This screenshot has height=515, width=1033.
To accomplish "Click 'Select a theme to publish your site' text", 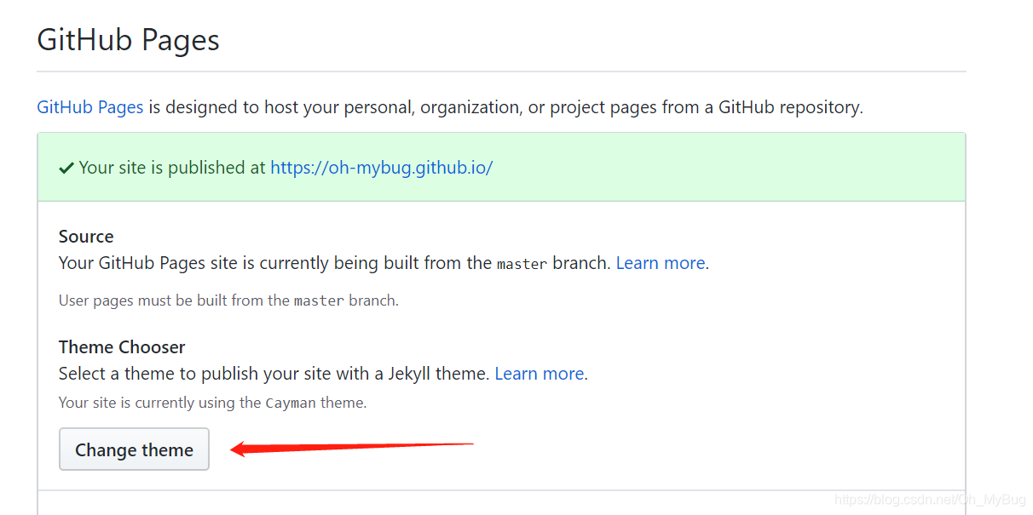I will click(x=274, y=374).
